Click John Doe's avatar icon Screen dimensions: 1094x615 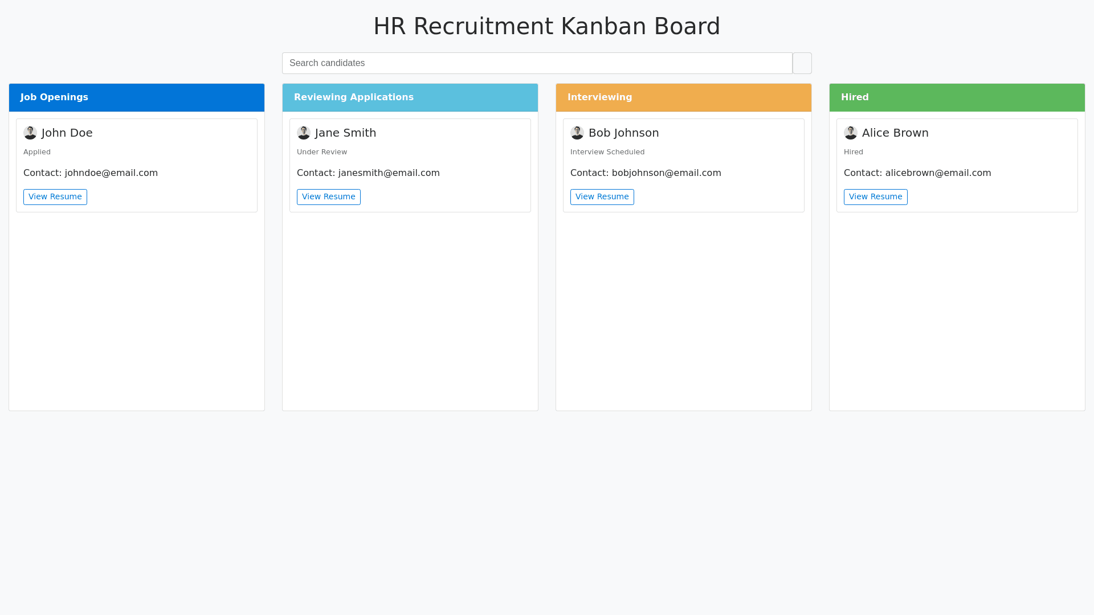pyautogui.click(x=30, y=133)
